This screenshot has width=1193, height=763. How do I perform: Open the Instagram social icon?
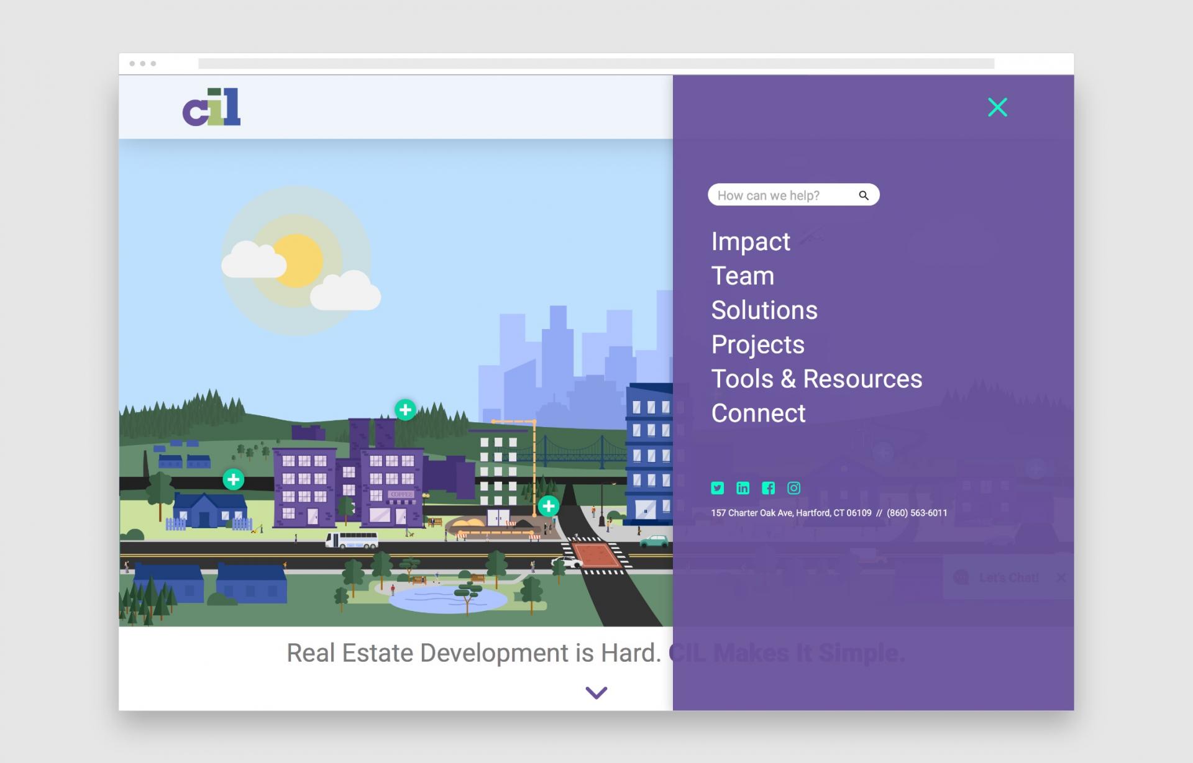tap(794, 489)
